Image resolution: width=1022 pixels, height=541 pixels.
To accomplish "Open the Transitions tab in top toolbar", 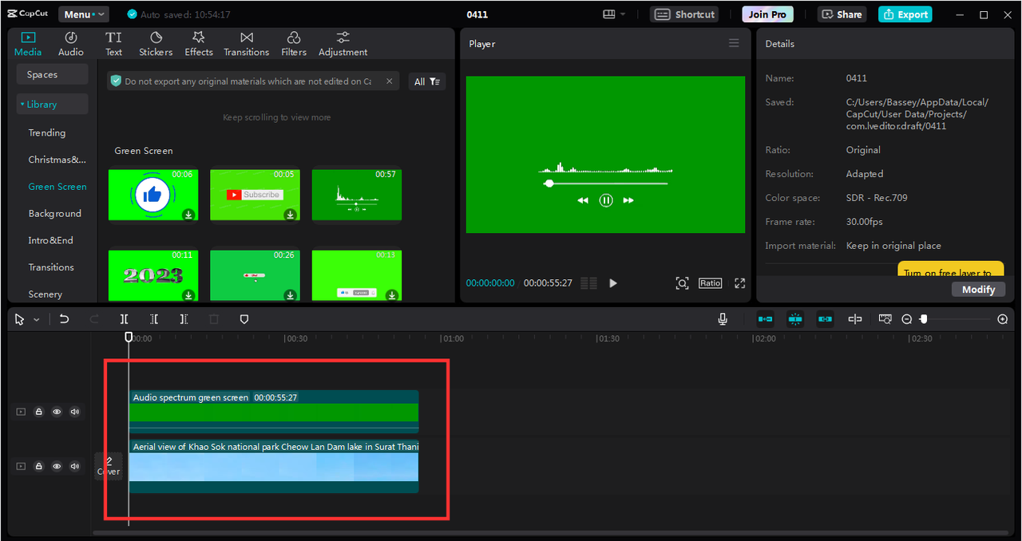I will 247,44.
